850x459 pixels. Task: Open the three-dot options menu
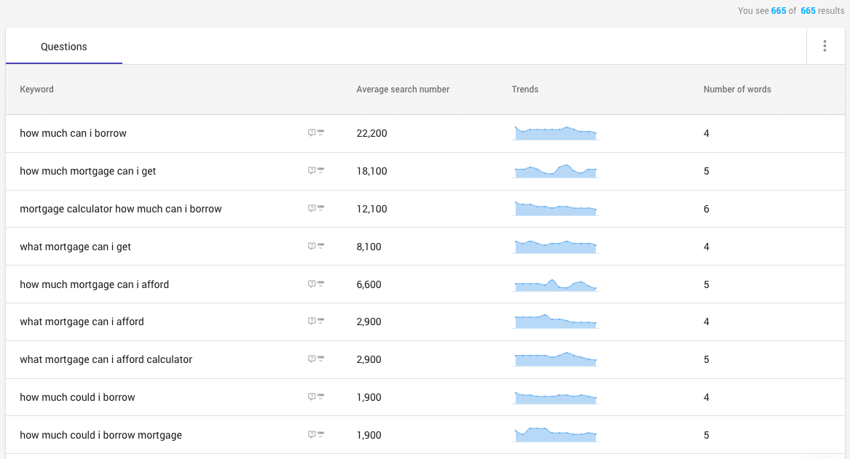click(x=825, y=46)
